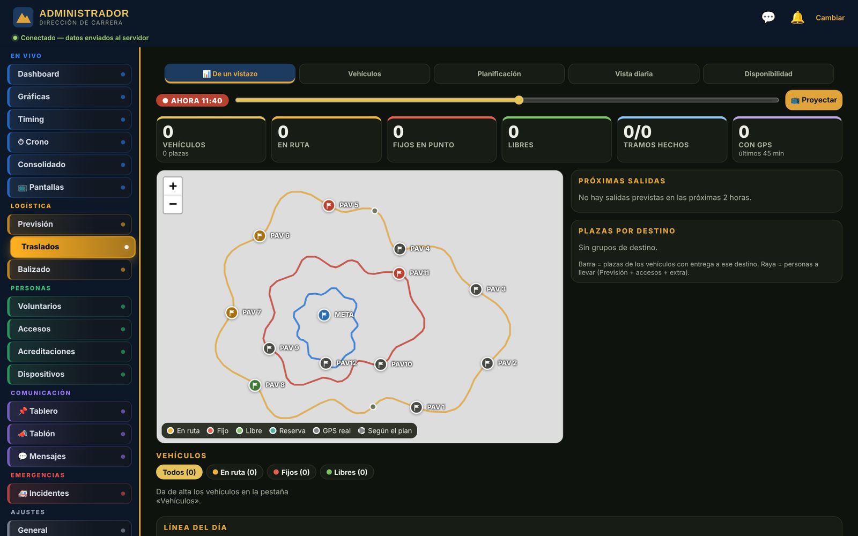Select the PAV10 flag marker
The height and width of the screenshot is (536, 858).
(x=380, y=364)
